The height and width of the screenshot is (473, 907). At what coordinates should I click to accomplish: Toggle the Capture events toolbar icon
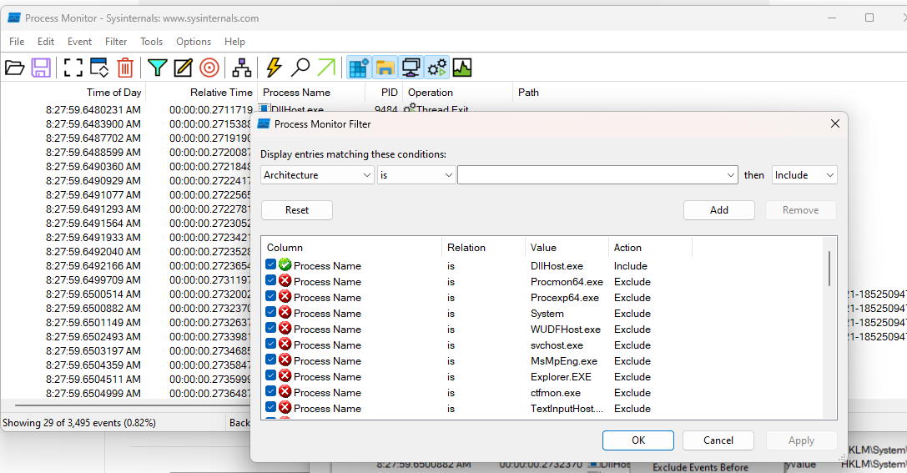click(x=73, y=68)
